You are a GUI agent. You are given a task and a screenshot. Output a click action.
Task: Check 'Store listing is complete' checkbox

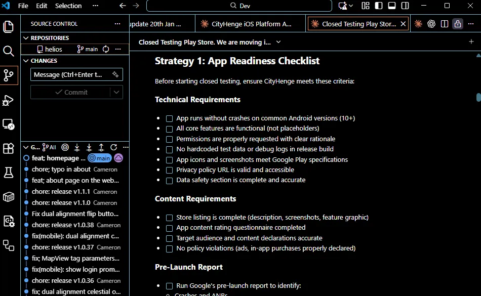[169, 218]
